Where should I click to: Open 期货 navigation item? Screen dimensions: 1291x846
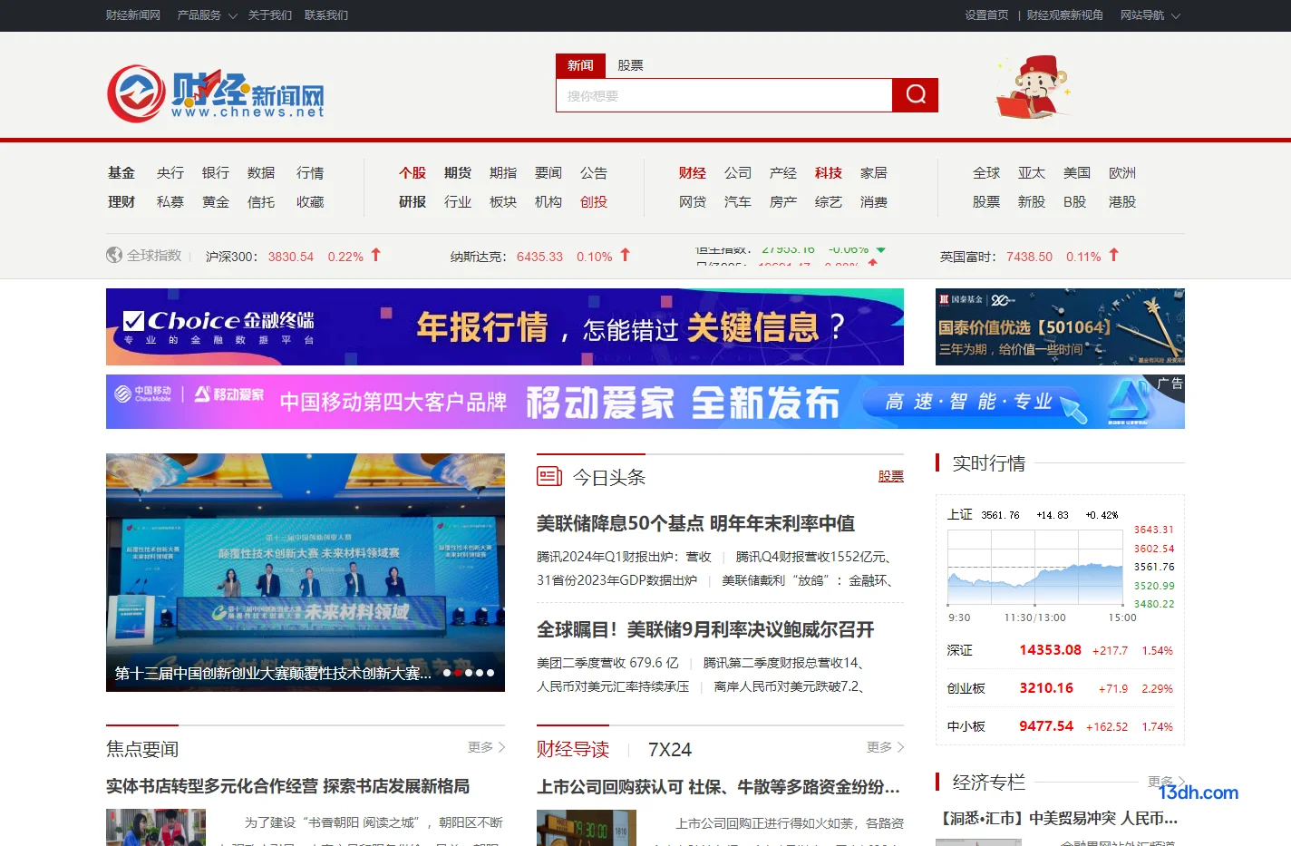[458, 172]
